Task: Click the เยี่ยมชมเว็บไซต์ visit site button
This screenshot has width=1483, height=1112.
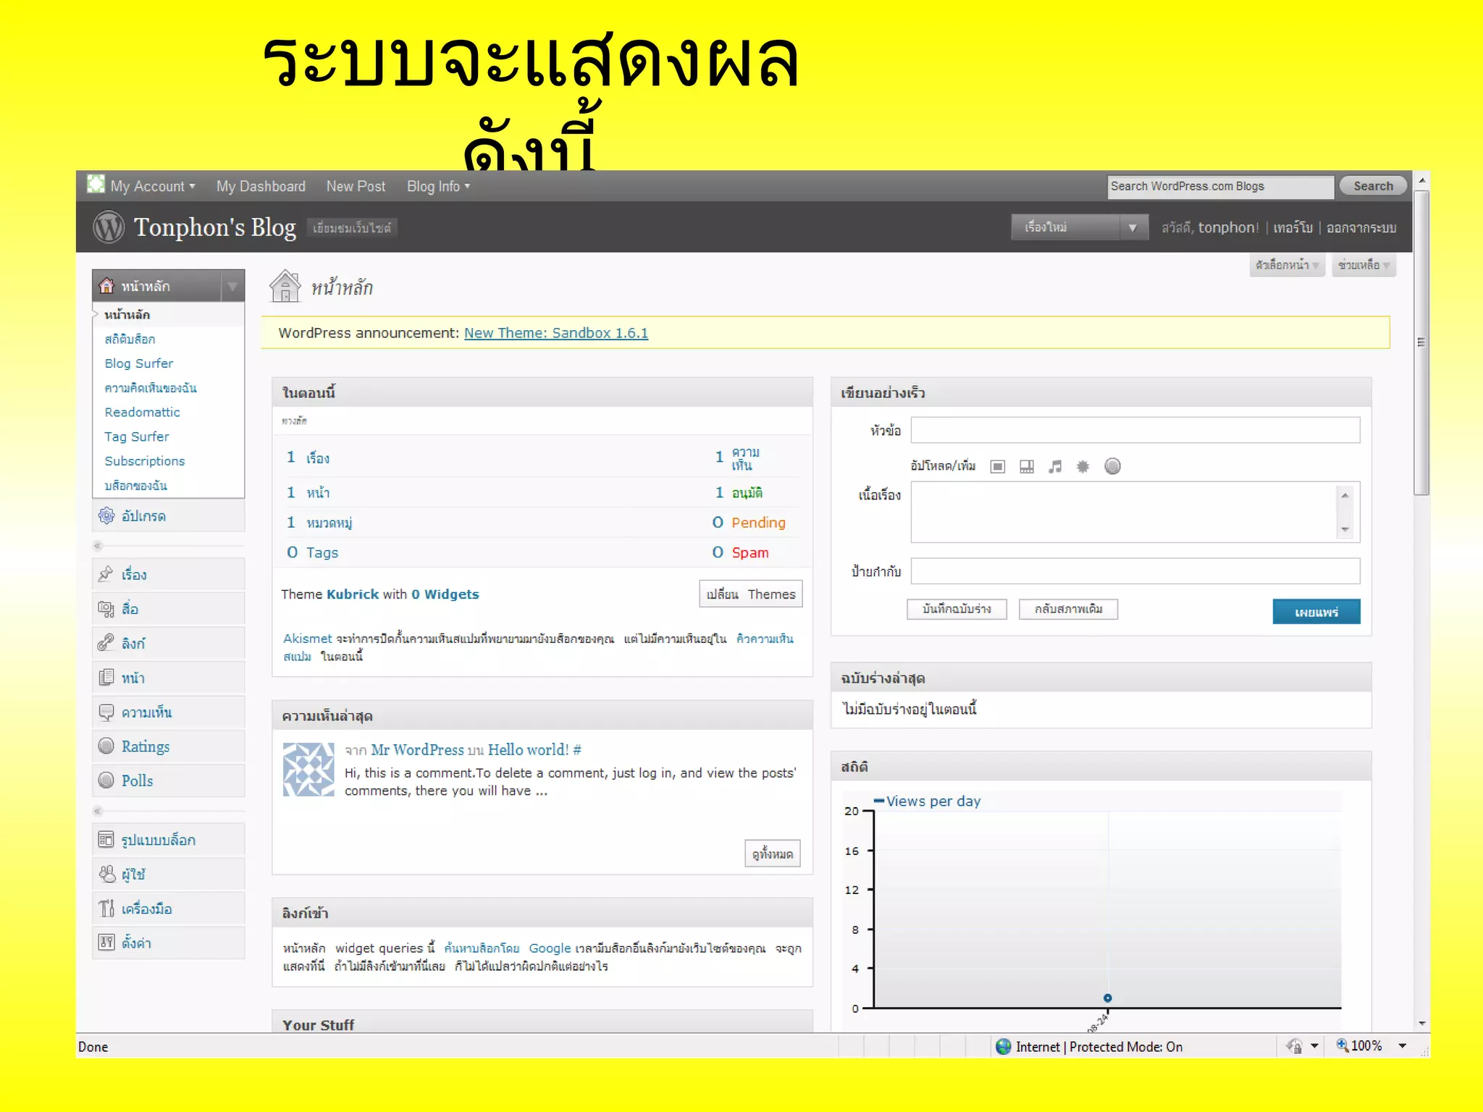Action: click(352, 227)
